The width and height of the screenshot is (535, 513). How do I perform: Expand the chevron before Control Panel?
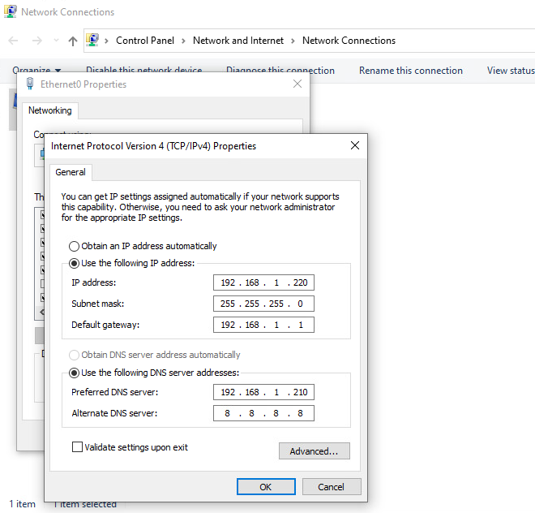107,41
